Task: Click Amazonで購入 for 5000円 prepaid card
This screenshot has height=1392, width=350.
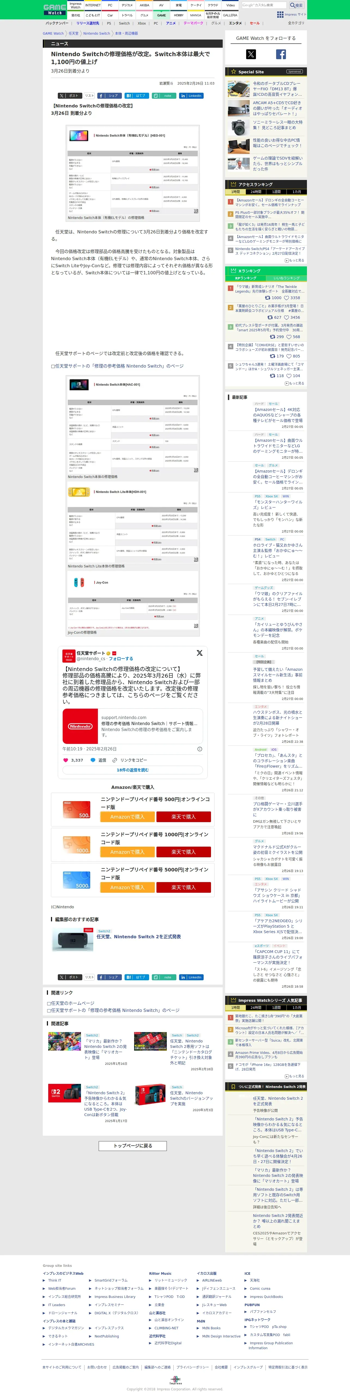Action: [x=128, y=887]
